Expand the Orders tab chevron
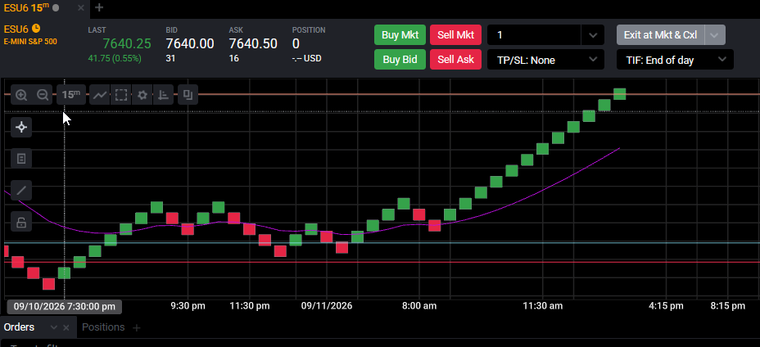 54,327
